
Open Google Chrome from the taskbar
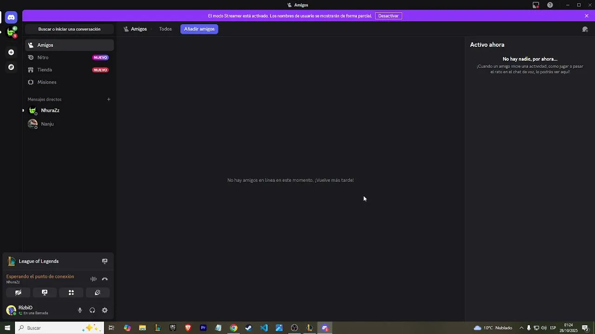(233, 328)
